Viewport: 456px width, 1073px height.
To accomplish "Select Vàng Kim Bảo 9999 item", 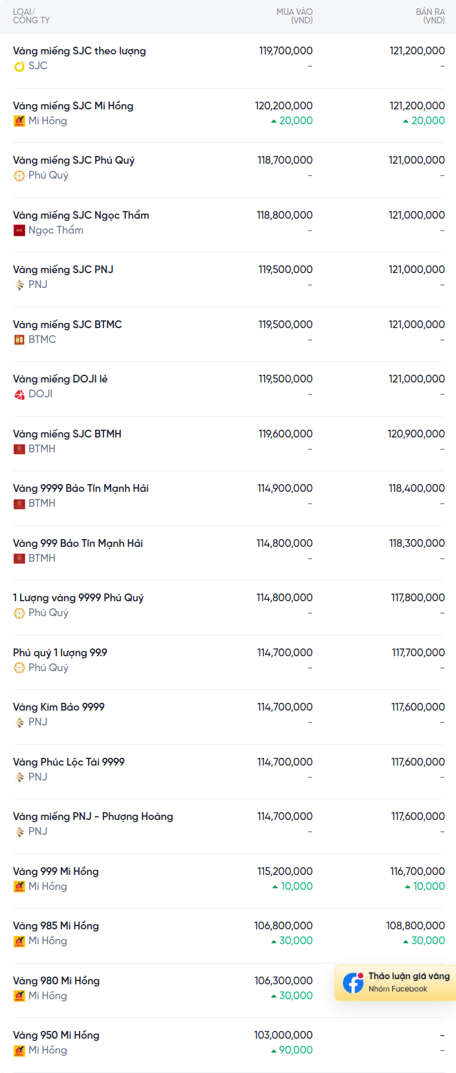I will [59, 707].
